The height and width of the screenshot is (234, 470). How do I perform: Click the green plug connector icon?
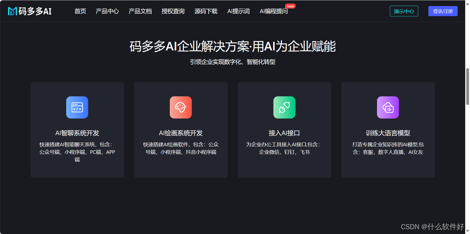(285, 107)
